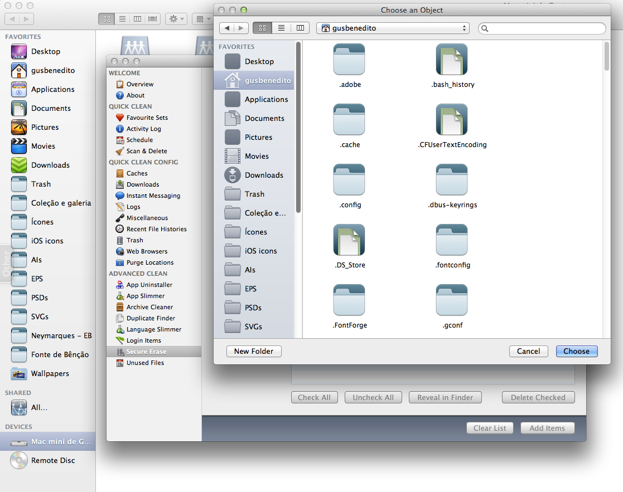This screenshot has height=492, width=623.
Task: Select the .FontForge folder icon
Action: point(349,300)
